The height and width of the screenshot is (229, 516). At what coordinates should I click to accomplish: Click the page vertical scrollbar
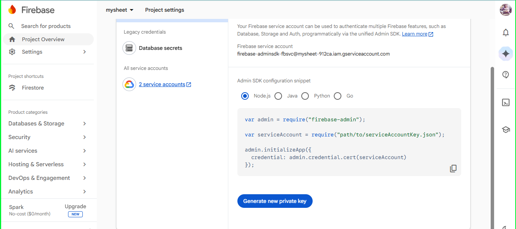pyautogui.click(x=492, y=147)
